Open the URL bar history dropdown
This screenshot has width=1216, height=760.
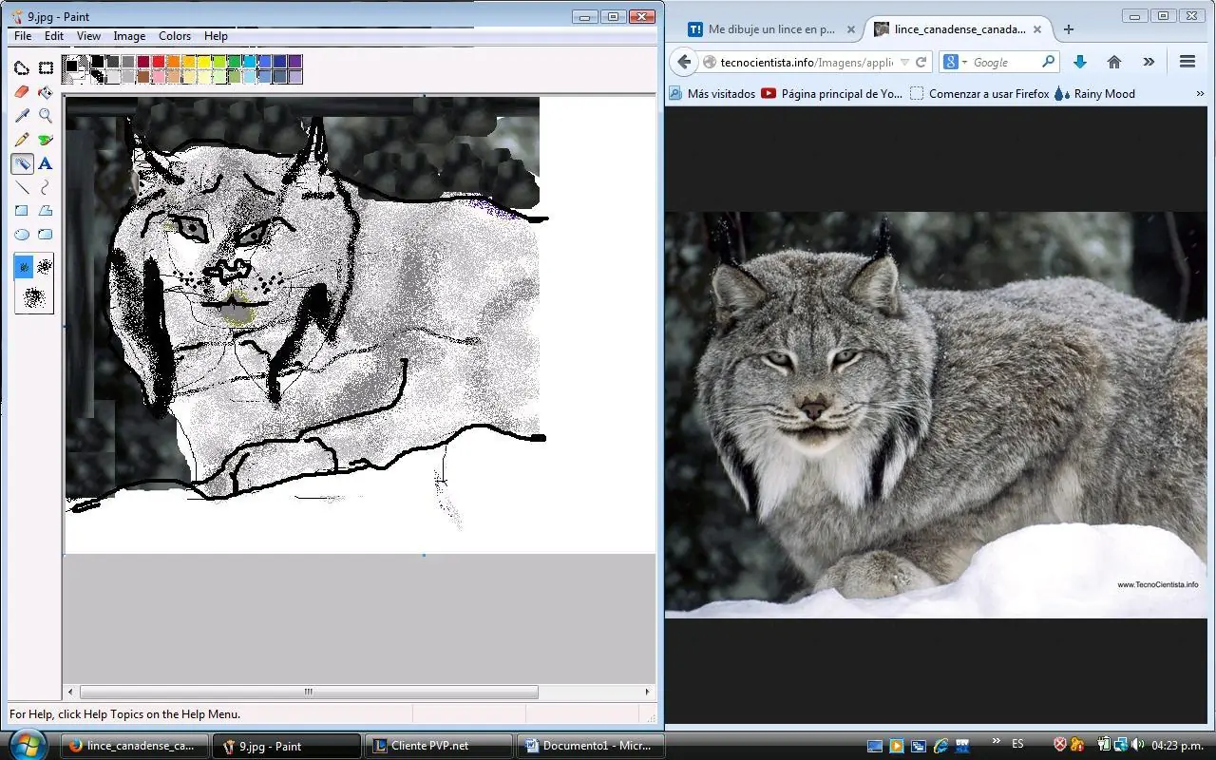tap(904, 62)
